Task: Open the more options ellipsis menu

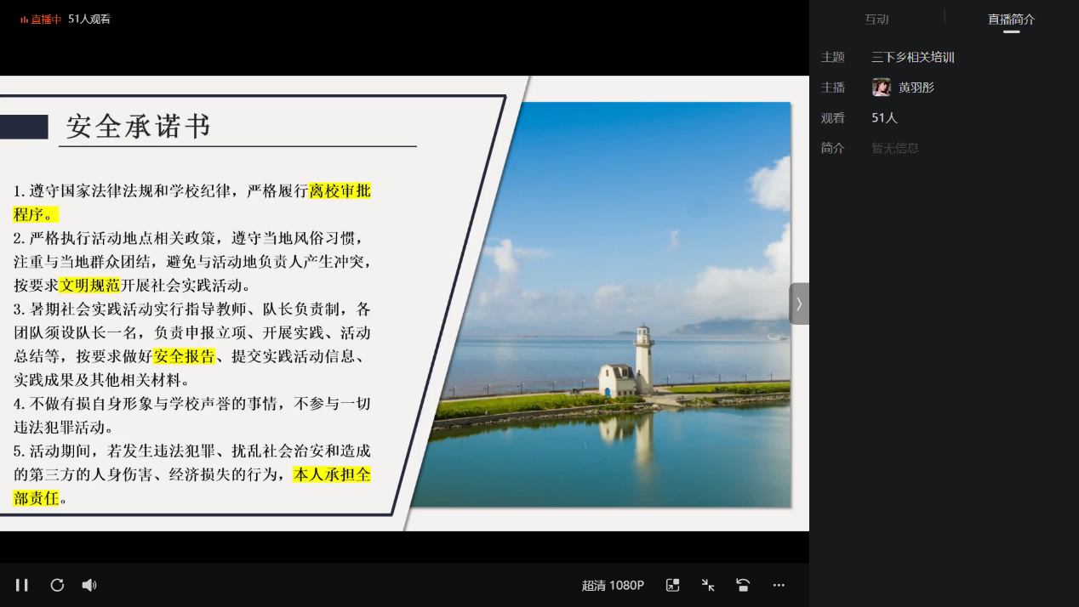Action: coord(779,585)
